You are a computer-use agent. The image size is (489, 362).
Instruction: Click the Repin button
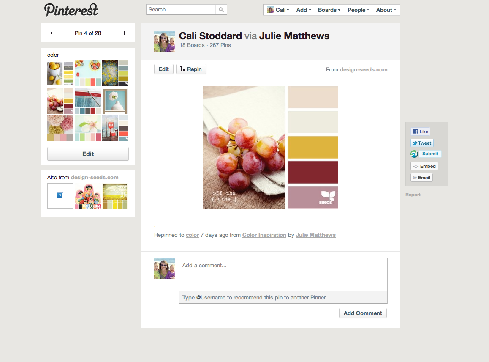tap(191, 69)
